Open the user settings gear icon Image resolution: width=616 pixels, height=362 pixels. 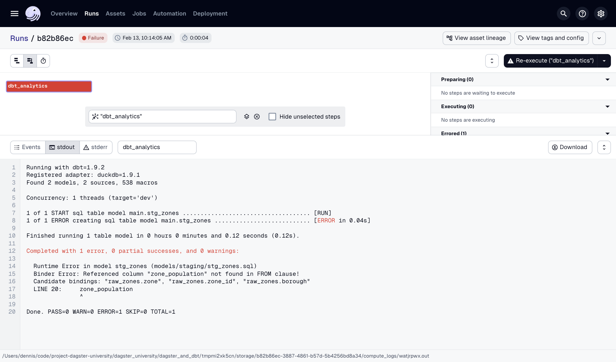[601, 14]
